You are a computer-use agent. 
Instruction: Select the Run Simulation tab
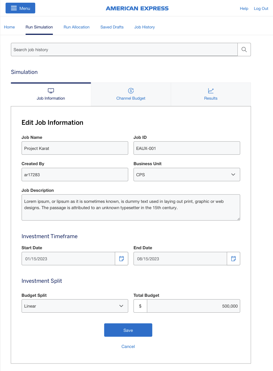click(x=39, y=27)
